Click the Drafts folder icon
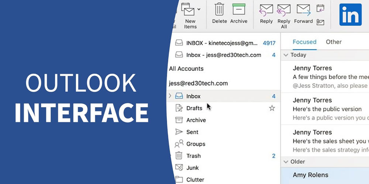 click(179, 108)
